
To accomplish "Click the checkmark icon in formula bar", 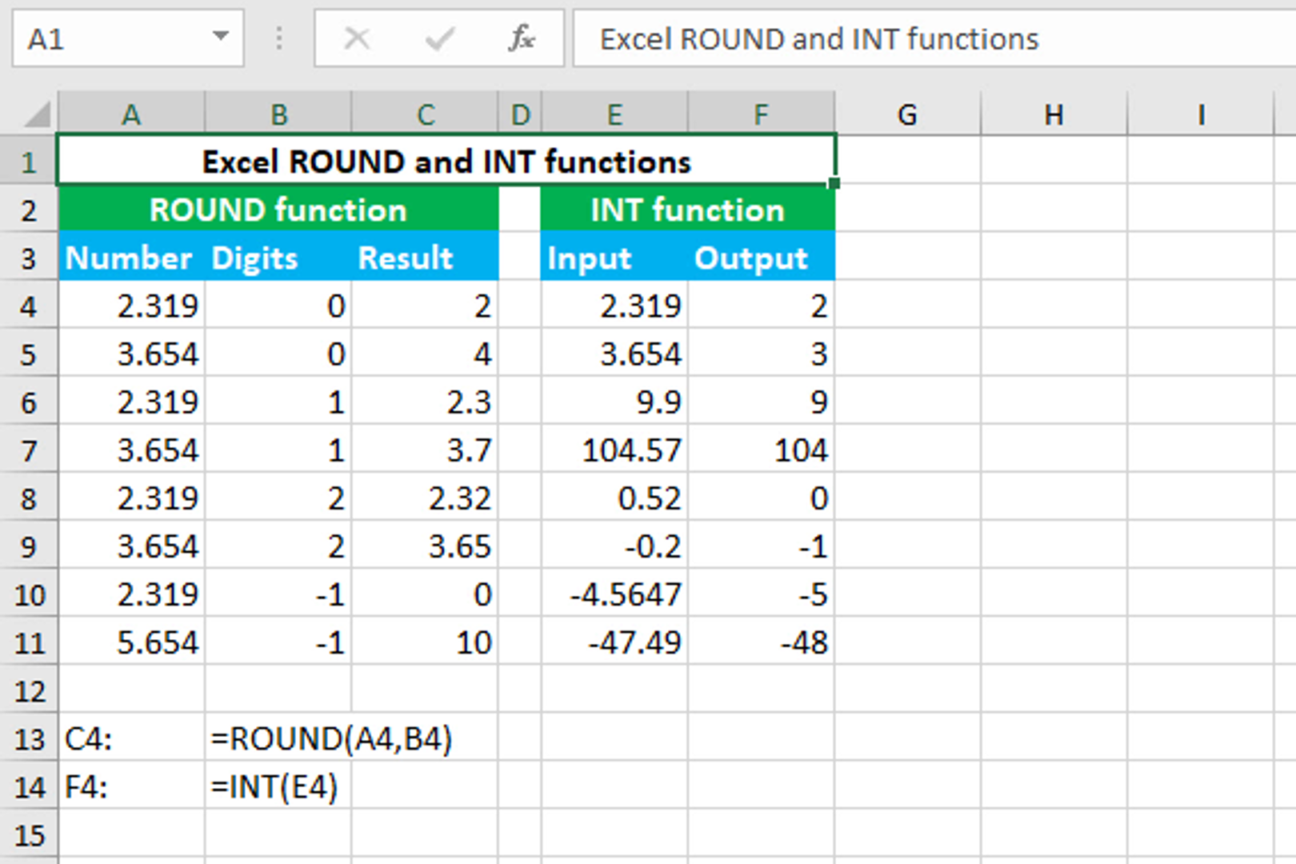I will [439, 38].
